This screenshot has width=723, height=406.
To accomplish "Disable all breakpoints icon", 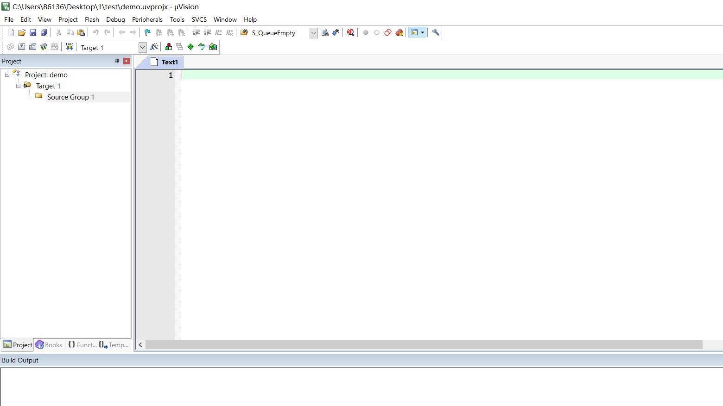I will click(388, 32).
